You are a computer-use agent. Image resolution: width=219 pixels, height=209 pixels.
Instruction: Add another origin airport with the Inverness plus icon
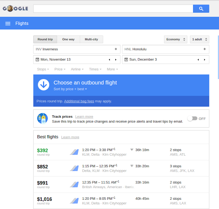(x=116, y=49)
